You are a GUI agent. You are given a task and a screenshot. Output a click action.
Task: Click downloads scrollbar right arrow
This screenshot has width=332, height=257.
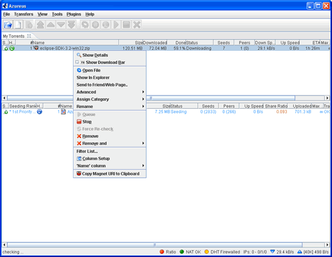327,98
